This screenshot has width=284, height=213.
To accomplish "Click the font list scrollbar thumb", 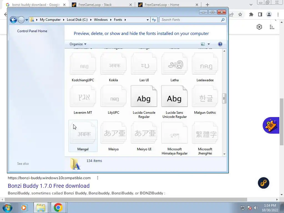I will (x=224, y=98).
